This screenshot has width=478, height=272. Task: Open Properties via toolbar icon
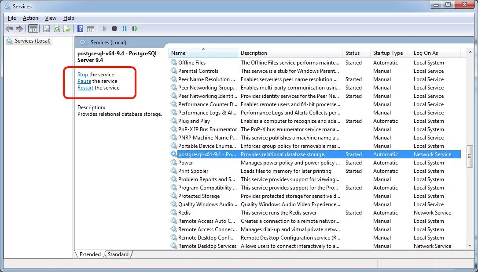click(x=46, y=29)
